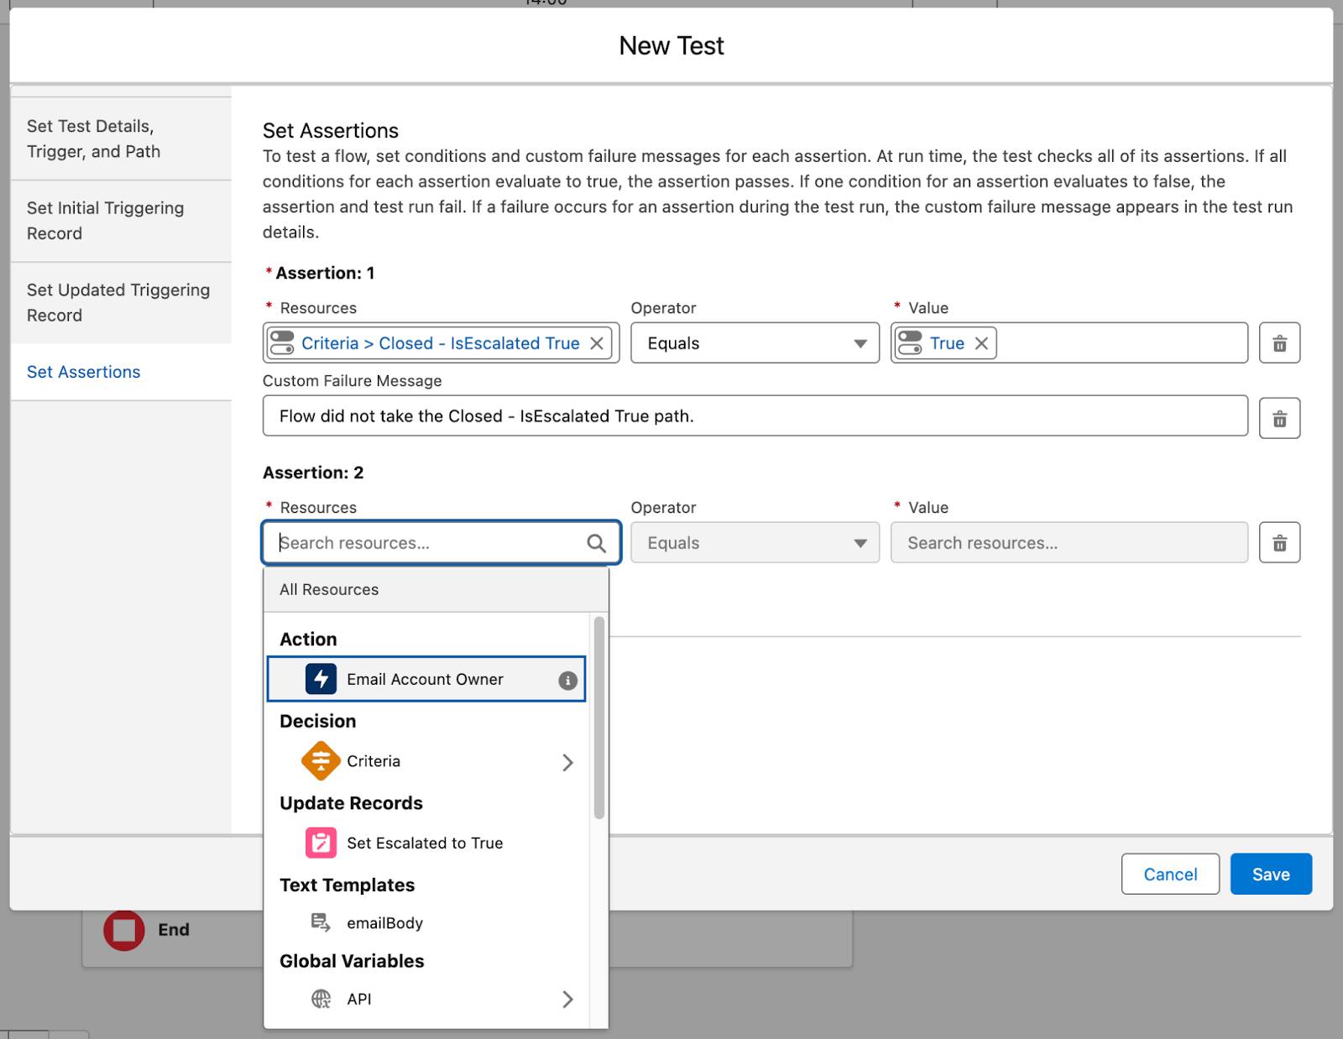
Task: Click the resource list scrollbar
Action: click(598, 718)
